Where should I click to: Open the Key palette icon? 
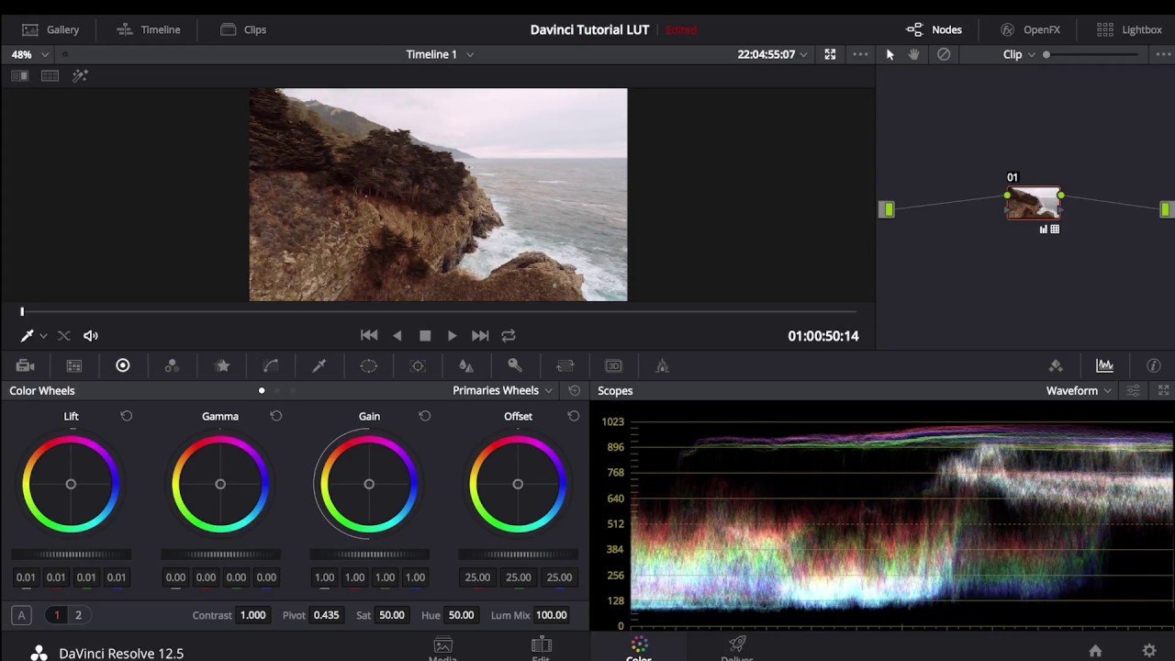click(x=515, y=366)
